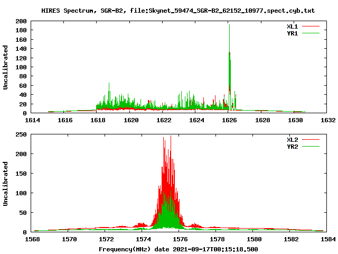338x254 pixels.
Task: Click the 1582 x-axis tick label
Action: coord(291,239)
